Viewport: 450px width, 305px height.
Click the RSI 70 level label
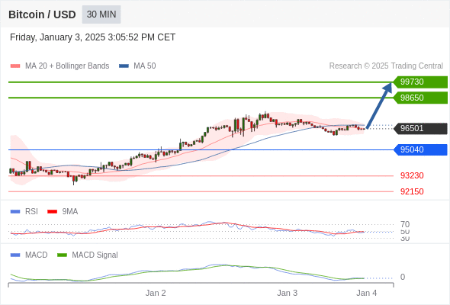click(x=405, y=224)
